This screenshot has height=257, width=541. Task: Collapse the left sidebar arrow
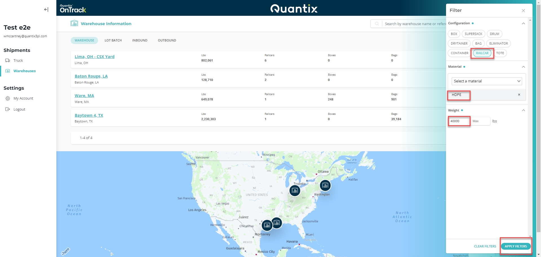coord(46,9)
